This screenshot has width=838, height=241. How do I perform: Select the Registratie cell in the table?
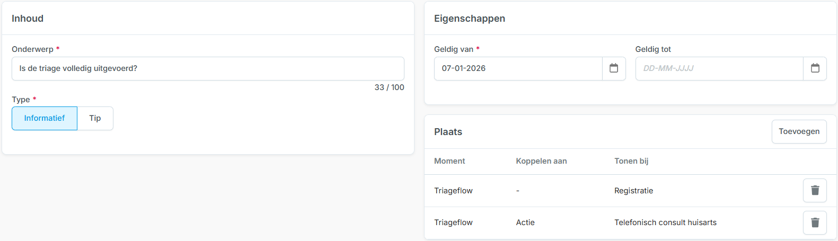click(x=633, y=191)
